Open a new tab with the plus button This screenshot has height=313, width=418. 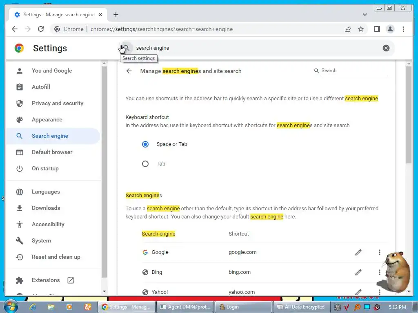click(116, 15)
